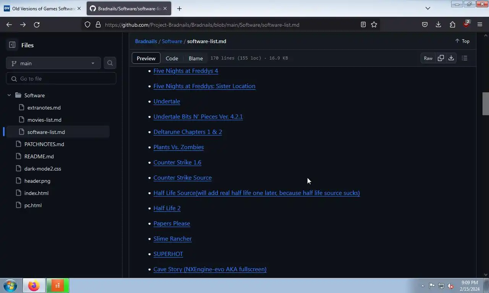Close the Bradnails GitHub tab
Image resolution: width=489 pixels, height=293 pixels.
[165, 8]
